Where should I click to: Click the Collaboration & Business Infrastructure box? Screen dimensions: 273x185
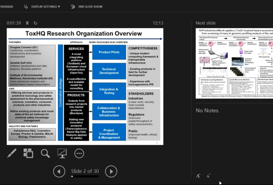pos(109,112)
